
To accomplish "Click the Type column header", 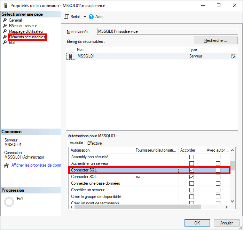I will click(208, 49).
